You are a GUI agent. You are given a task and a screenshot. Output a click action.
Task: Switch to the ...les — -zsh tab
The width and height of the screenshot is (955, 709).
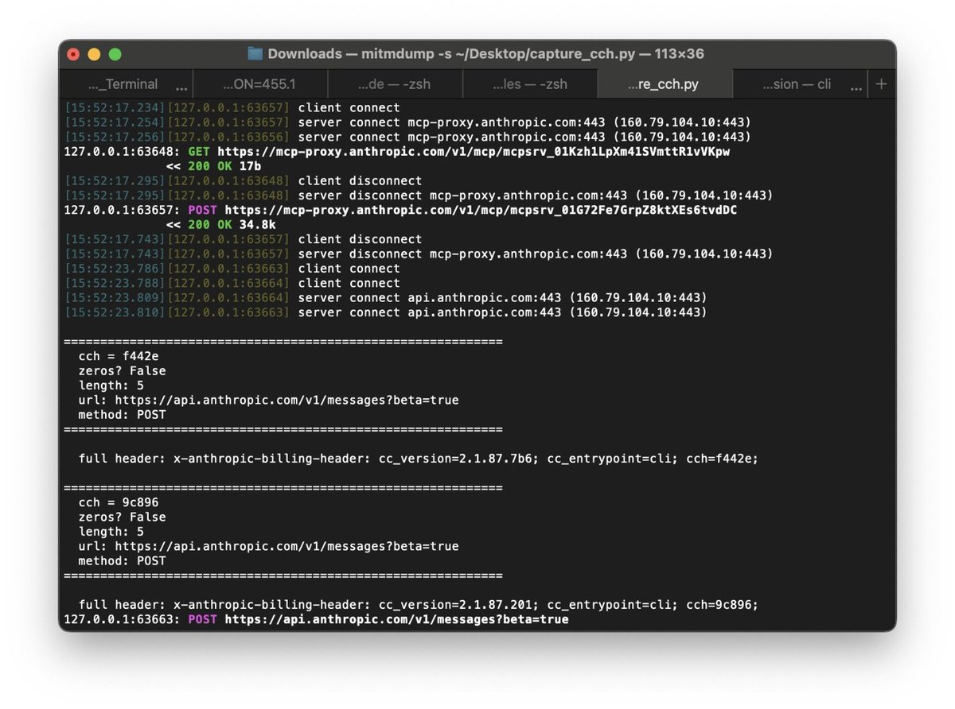(x=530, y=84)
